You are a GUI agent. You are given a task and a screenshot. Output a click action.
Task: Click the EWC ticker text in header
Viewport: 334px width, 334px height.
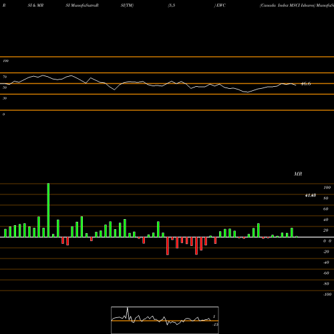(x=221, y=5)
